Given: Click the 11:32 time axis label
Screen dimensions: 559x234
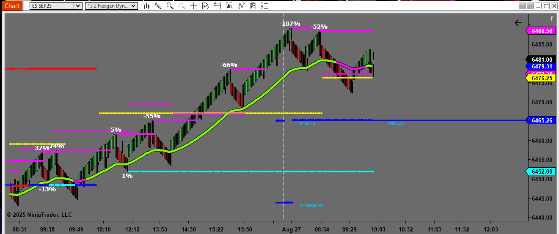Looking at the screenshot, I should click(462, 229).
